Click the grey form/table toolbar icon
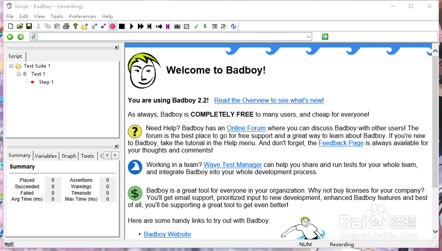The width and height of the screenshot is (442, 251). (187, 26)
